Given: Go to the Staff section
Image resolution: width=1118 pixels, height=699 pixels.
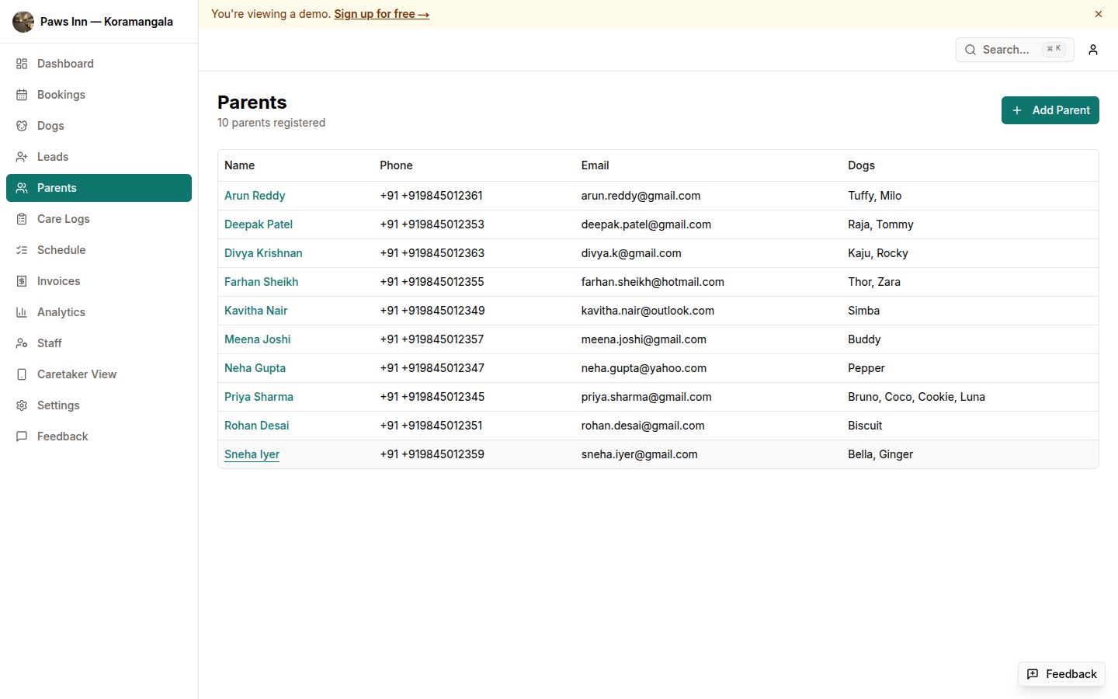Looking at the screenshot, I should coord(49,343).
